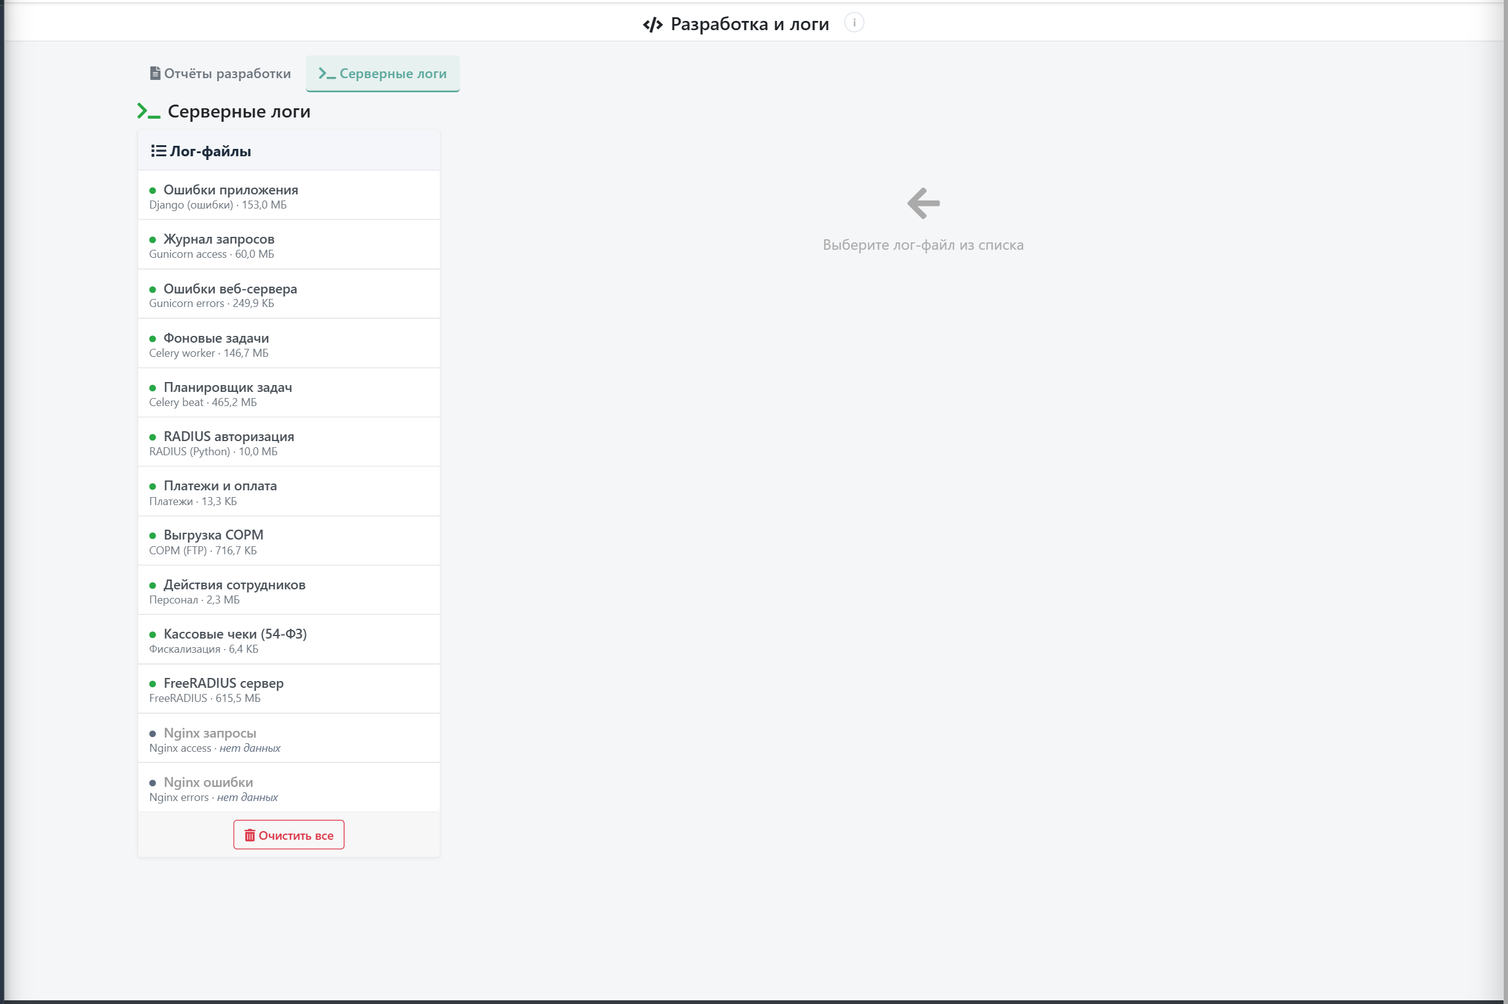Click the trash icon in the Очистить все button
Screen dimensions: 1508x1004
250,835
